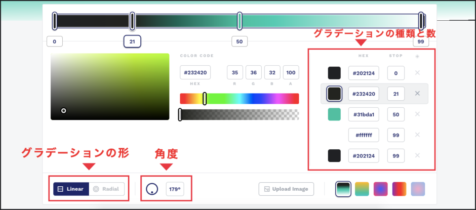Click the 50 position label under gradient
The image size is (476, 210).
pyautogui.click(x=240, y=41)
